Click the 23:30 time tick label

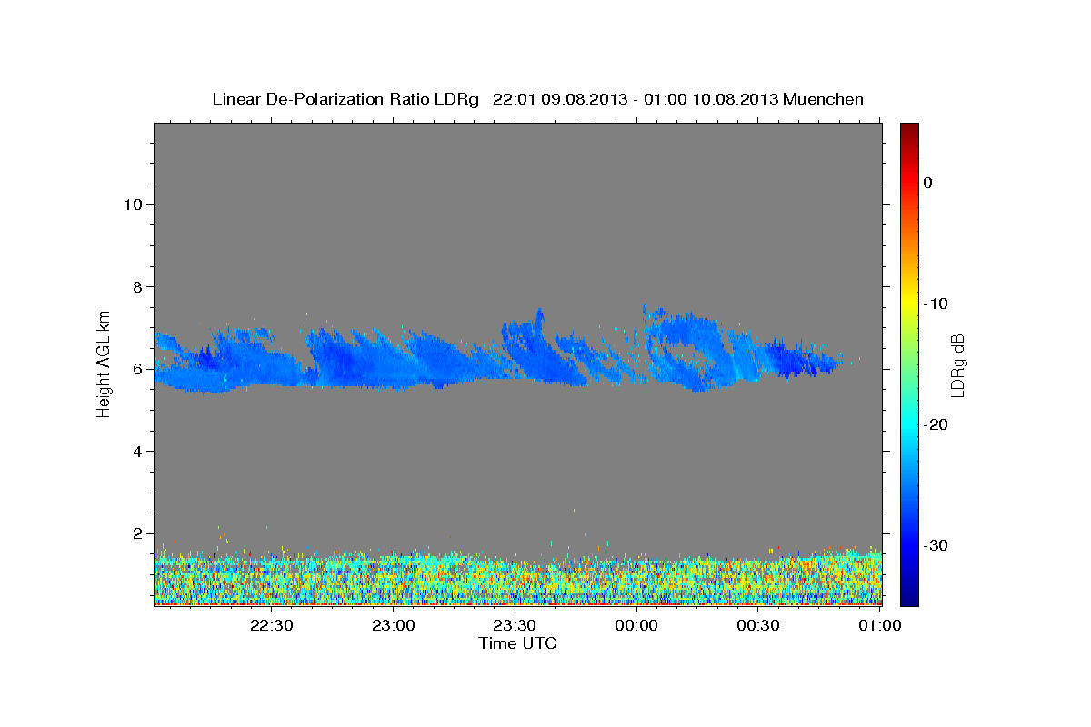point(515,626)
